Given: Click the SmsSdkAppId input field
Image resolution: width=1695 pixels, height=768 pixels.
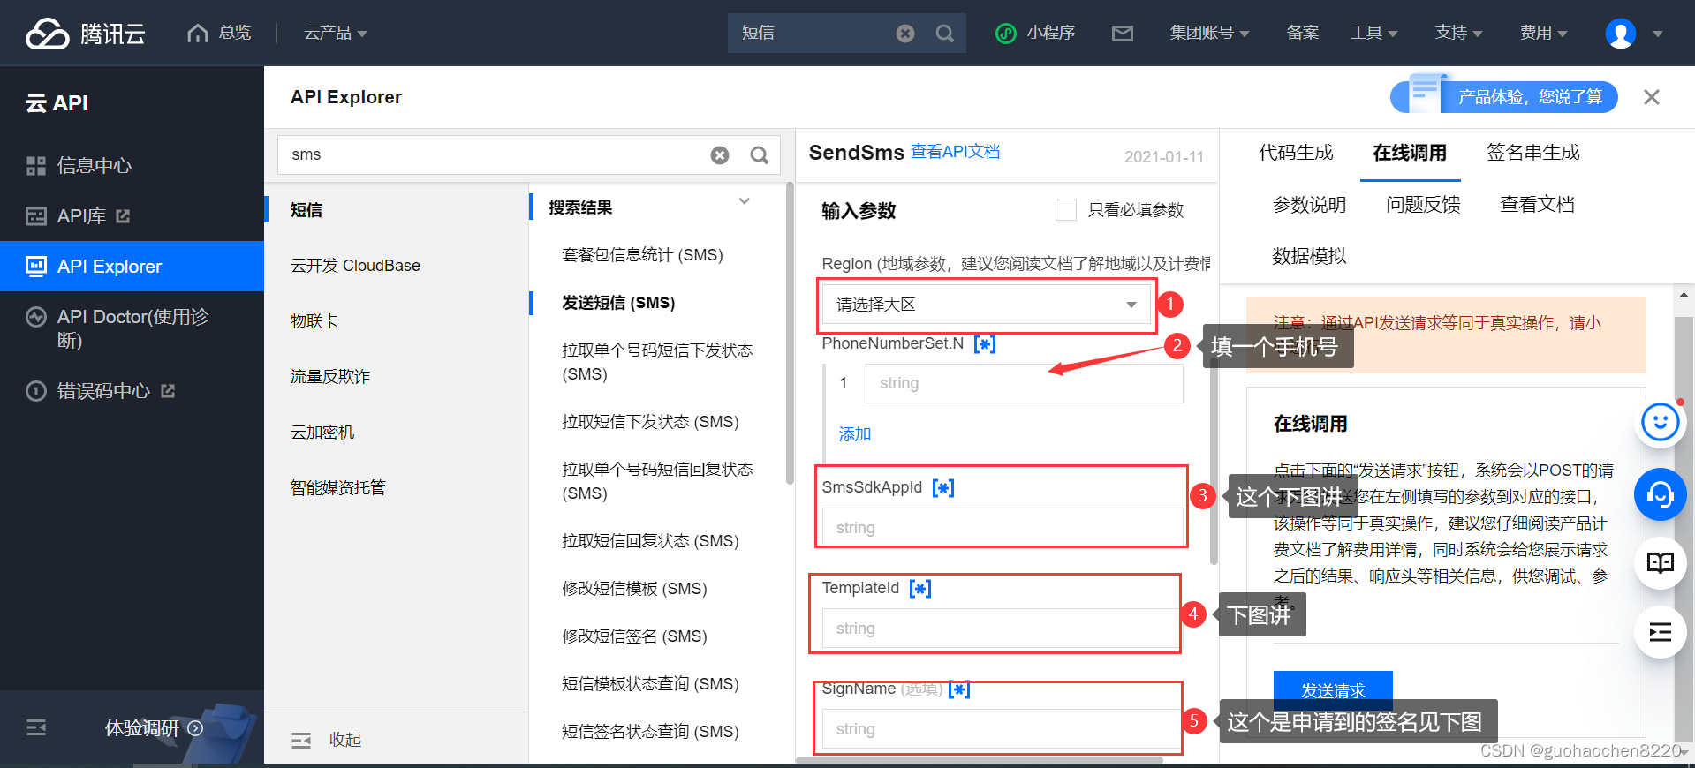Looking at the screenshot, I should [1003, 528].
